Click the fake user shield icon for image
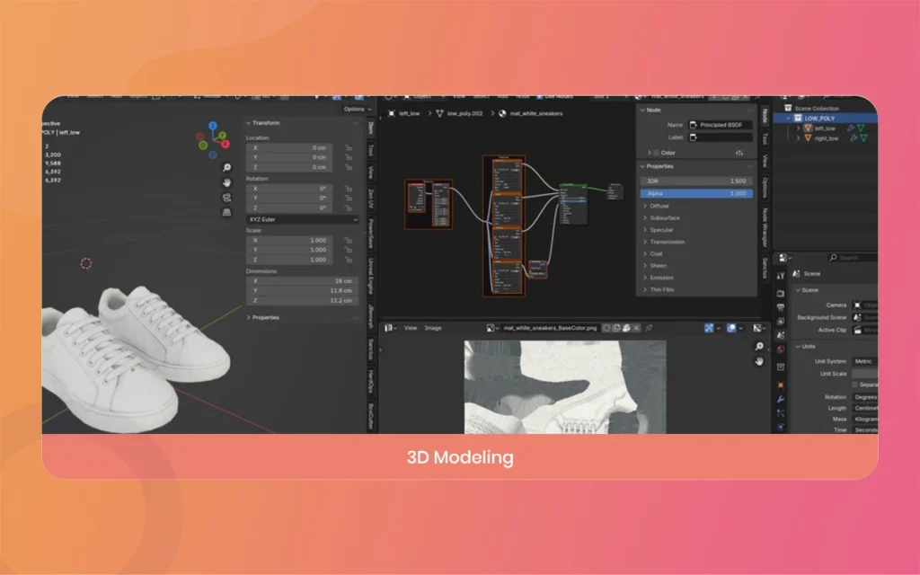Screen dimensions: 920x575 [606, 328]
